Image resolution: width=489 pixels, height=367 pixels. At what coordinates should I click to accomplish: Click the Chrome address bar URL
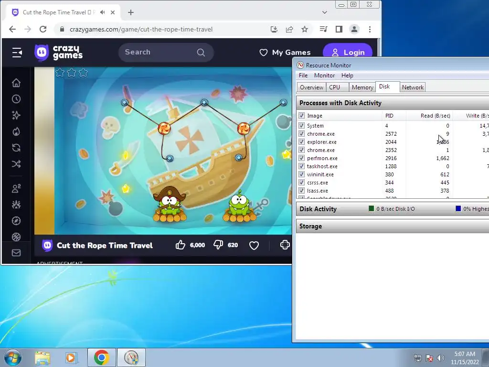tap(141, 29)
